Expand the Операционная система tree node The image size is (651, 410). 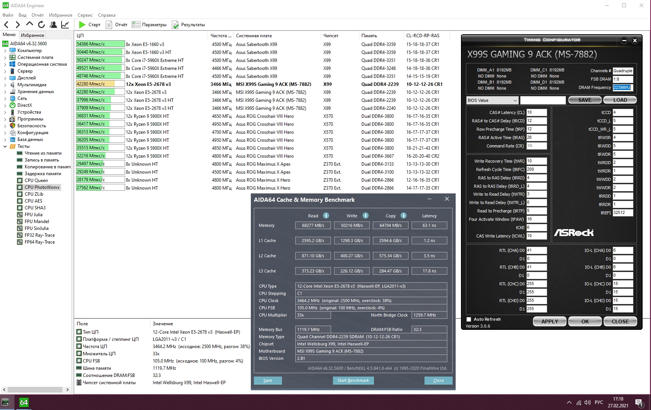5,64
